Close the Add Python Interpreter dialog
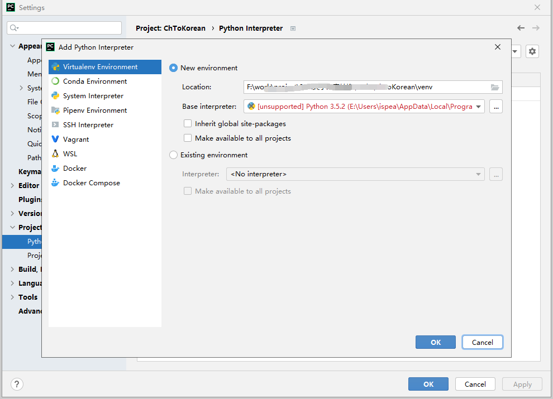This screenshot has width=553, height=399. 498,47
